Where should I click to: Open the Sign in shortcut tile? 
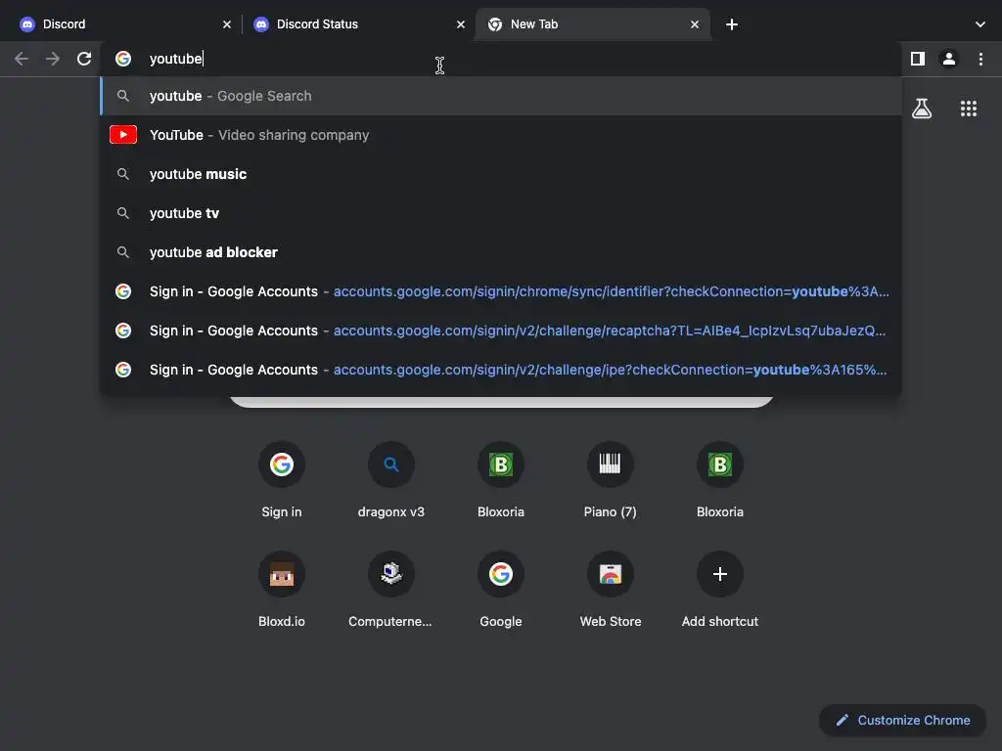[281, 479]
